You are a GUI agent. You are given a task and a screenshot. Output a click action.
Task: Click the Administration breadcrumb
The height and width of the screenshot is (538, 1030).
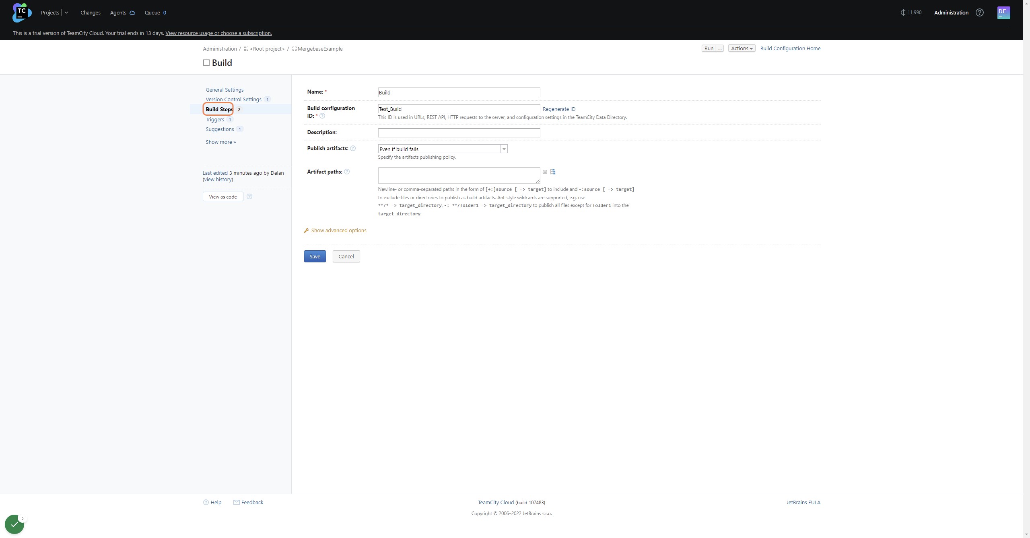click(220, 49)
